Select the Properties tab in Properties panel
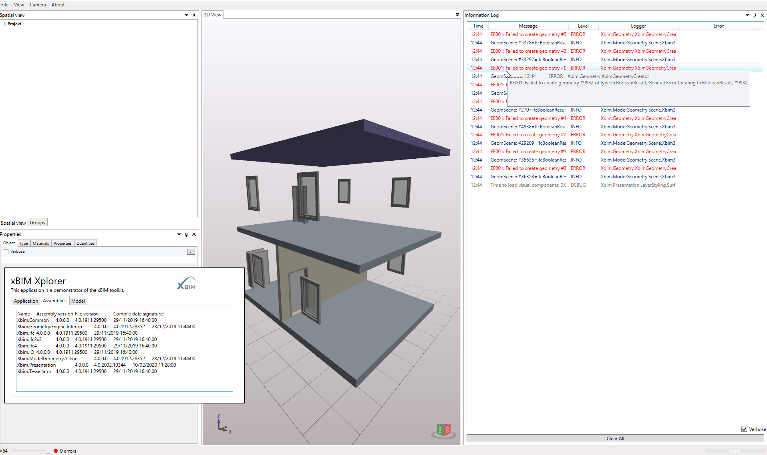This screenshot has height=455, width=767. coord(62,243)
